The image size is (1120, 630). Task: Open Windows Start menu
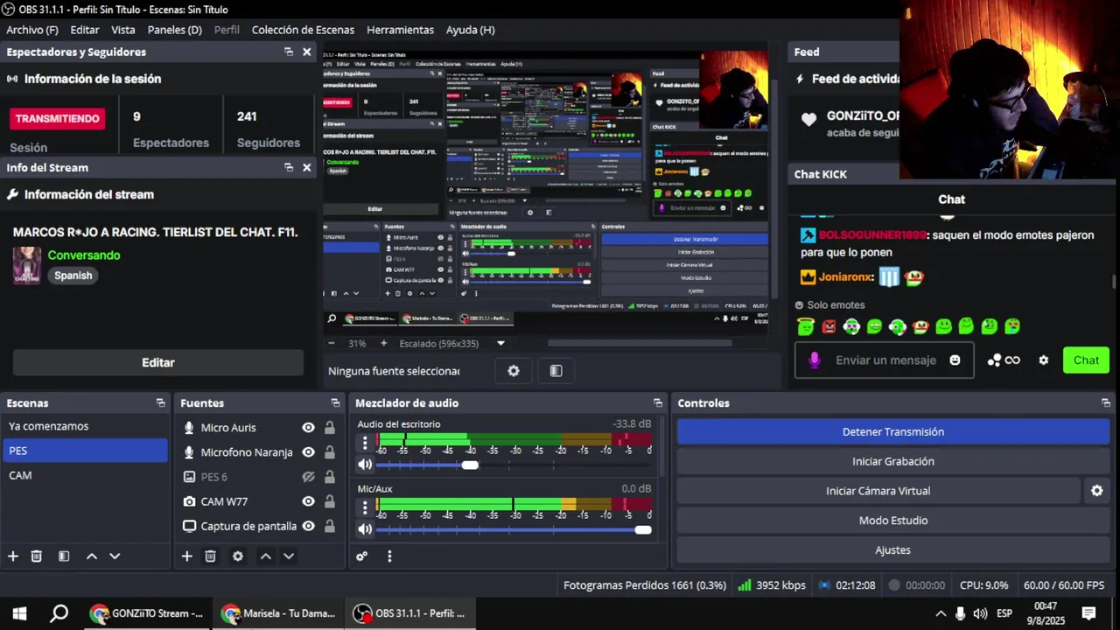tap(19, 613)
